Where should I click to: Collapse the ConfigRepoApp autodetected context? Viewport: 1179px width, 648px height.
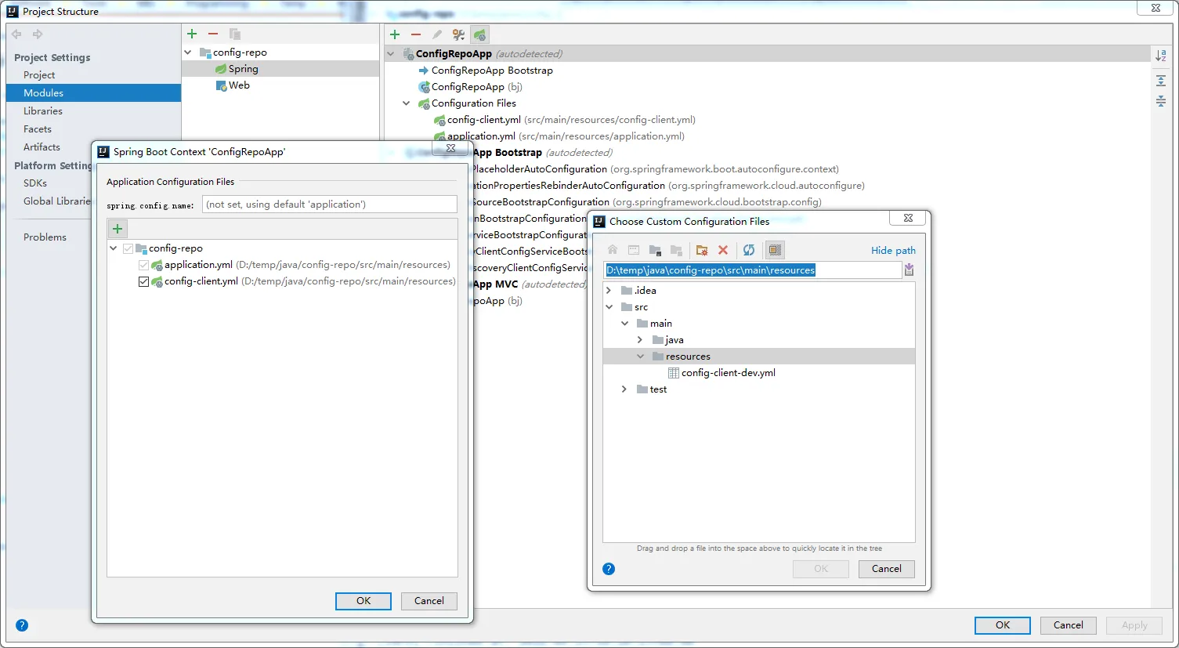391,54
